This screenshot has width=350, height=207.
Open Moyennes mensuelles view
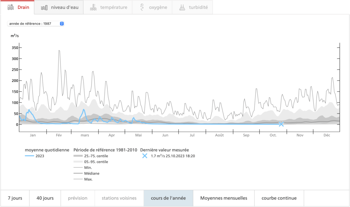pyautogui.click(x=224, y=198)
